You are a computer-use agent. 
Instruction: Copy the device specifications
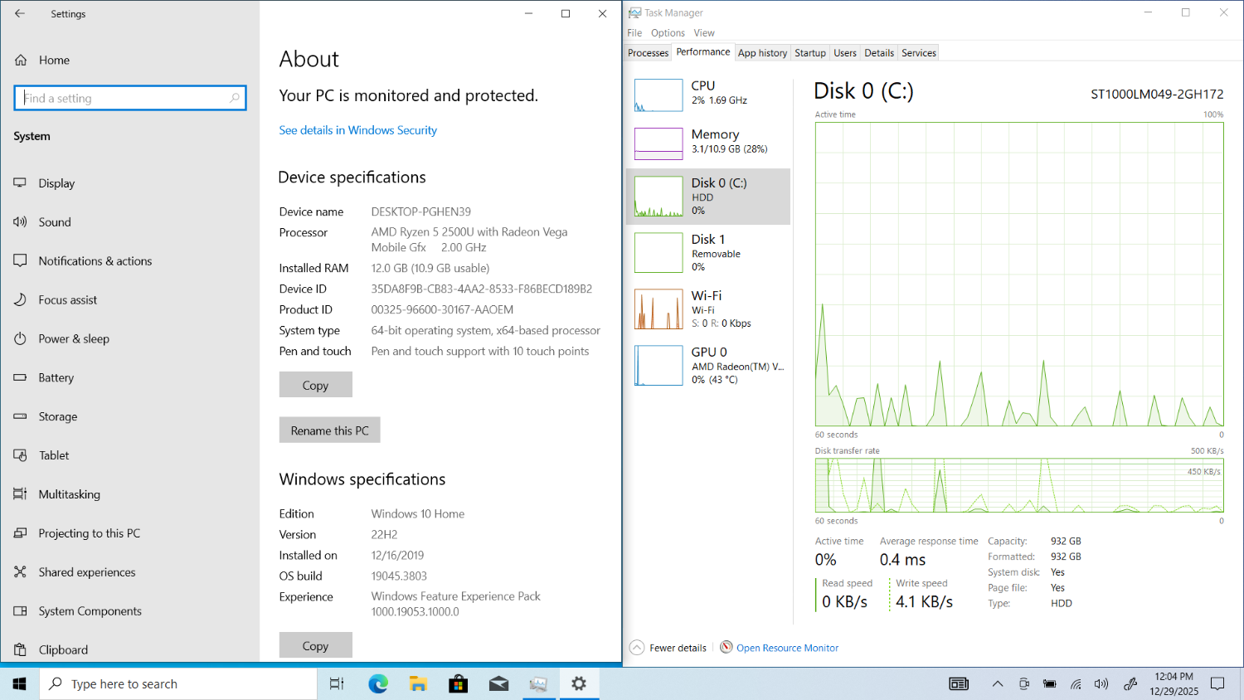click(315, 385)
